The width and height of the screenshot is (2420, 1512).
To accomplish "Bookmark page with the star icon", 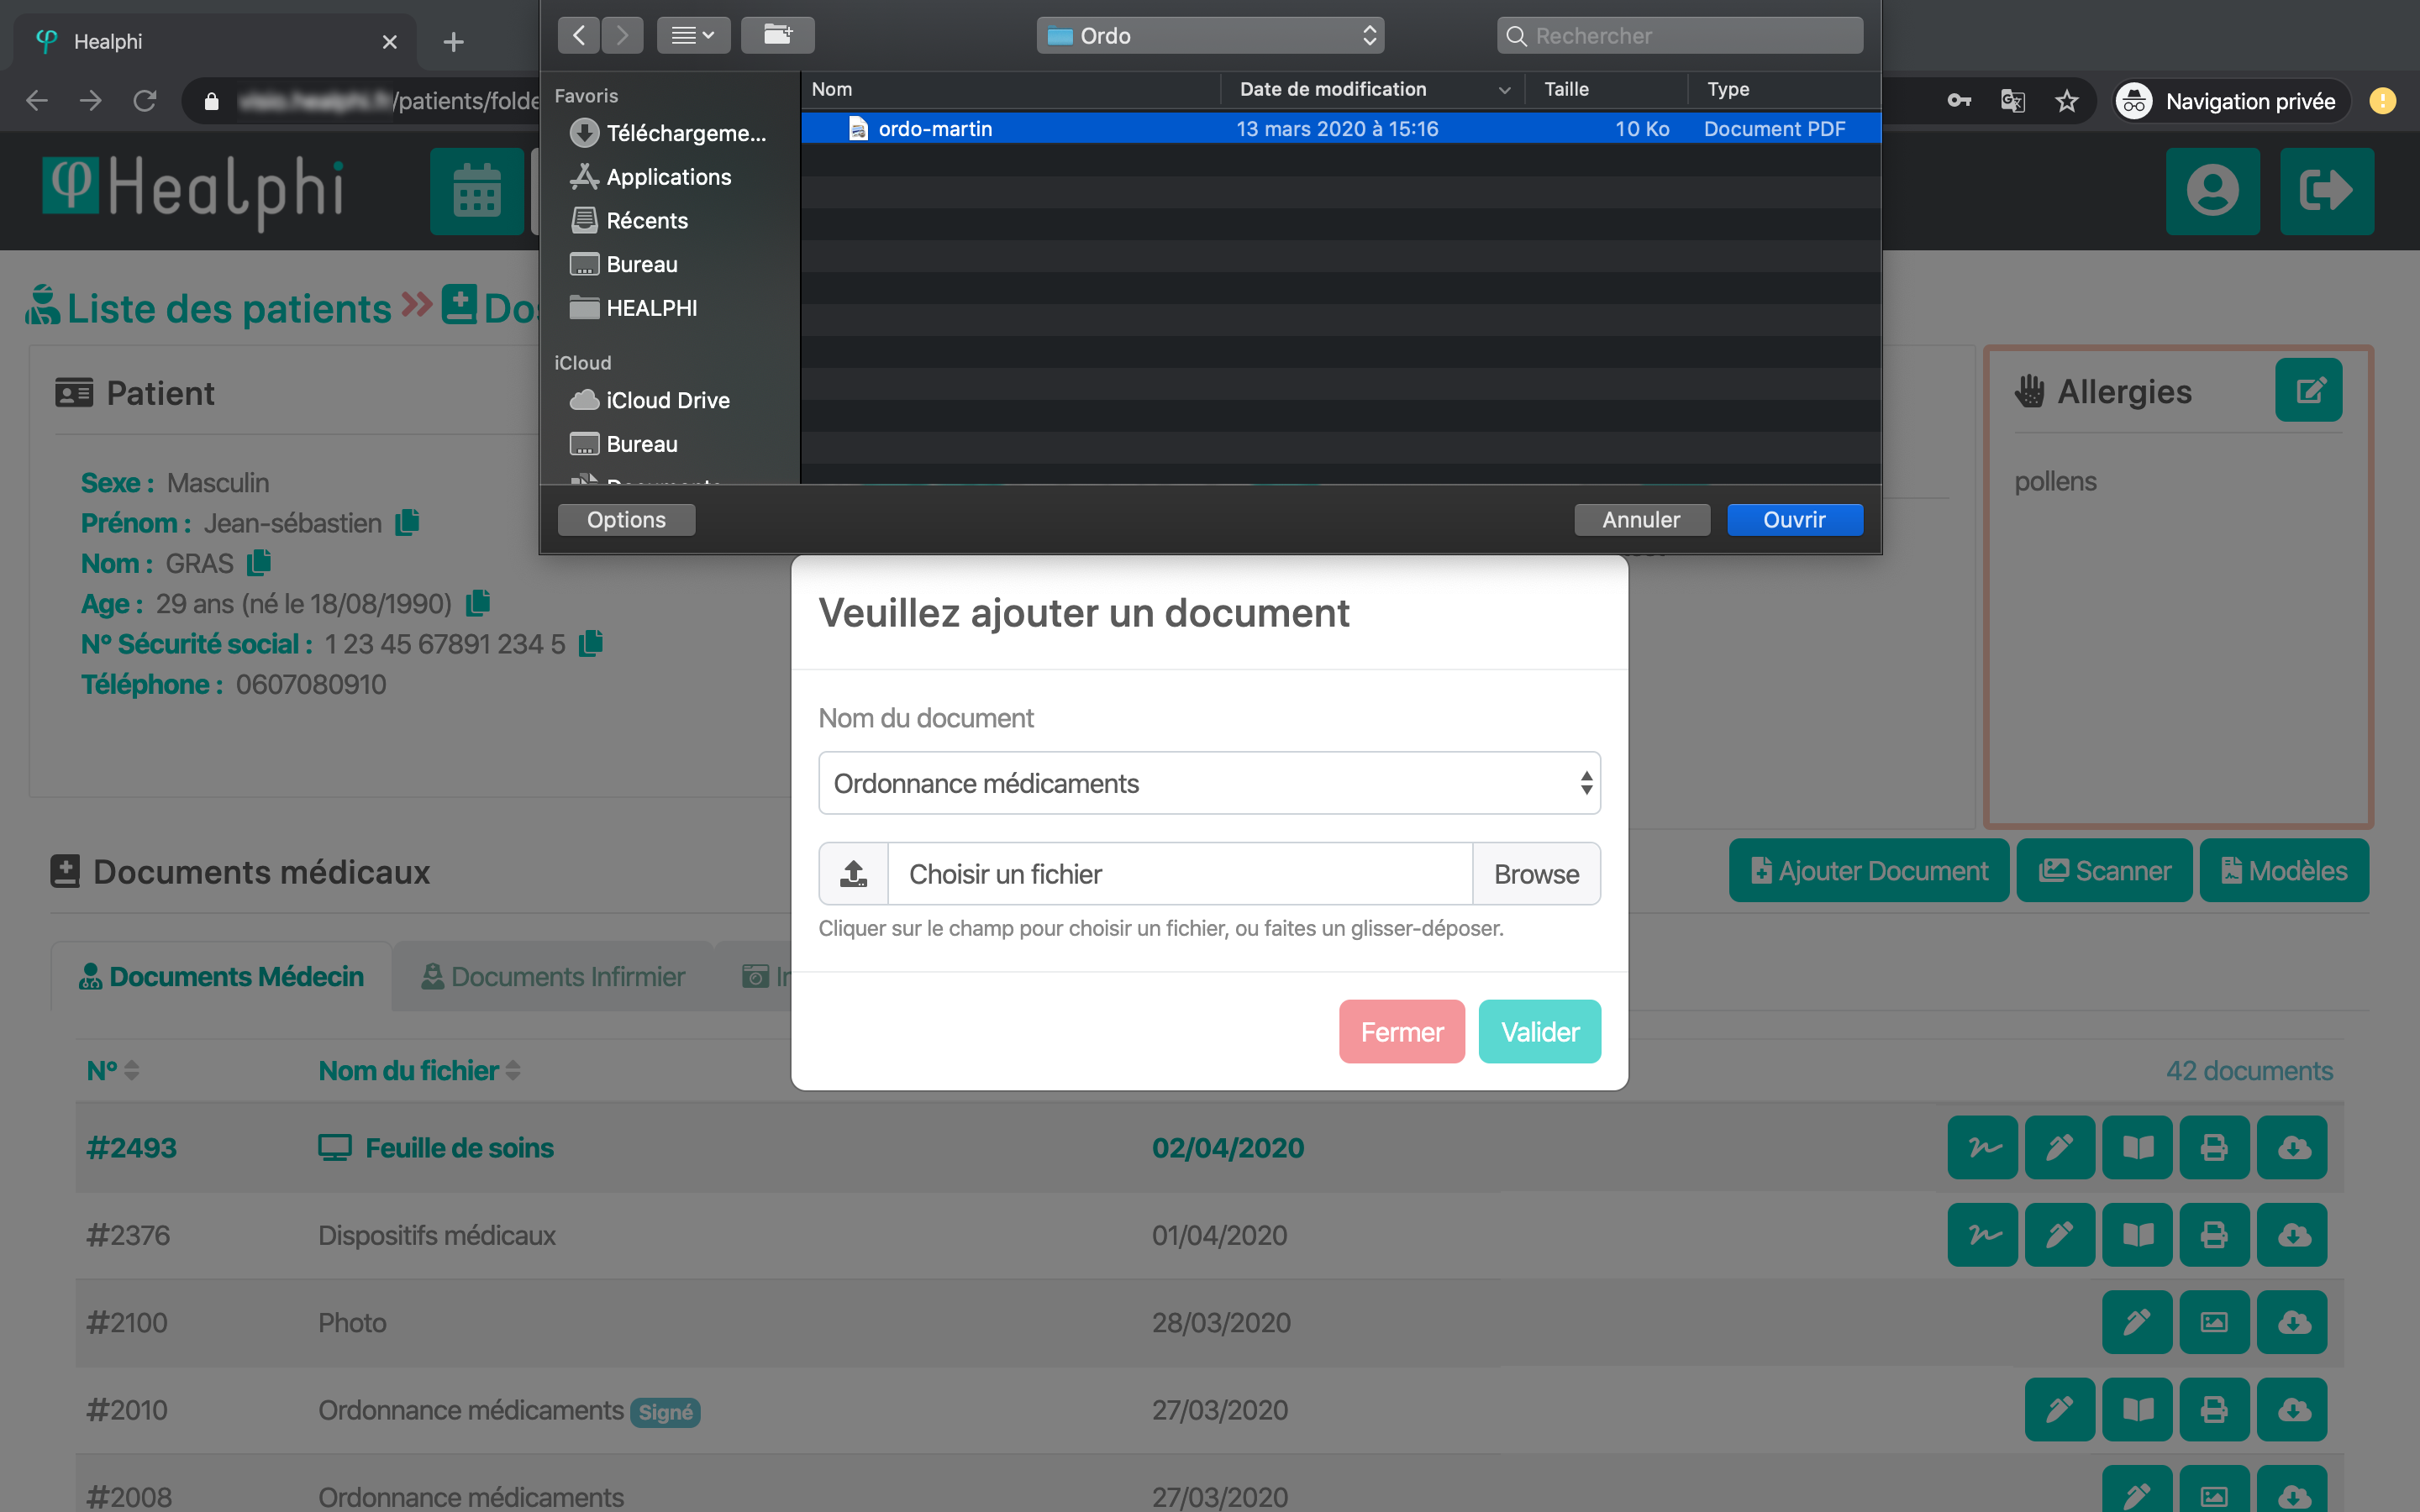I will coord(2067,101).
